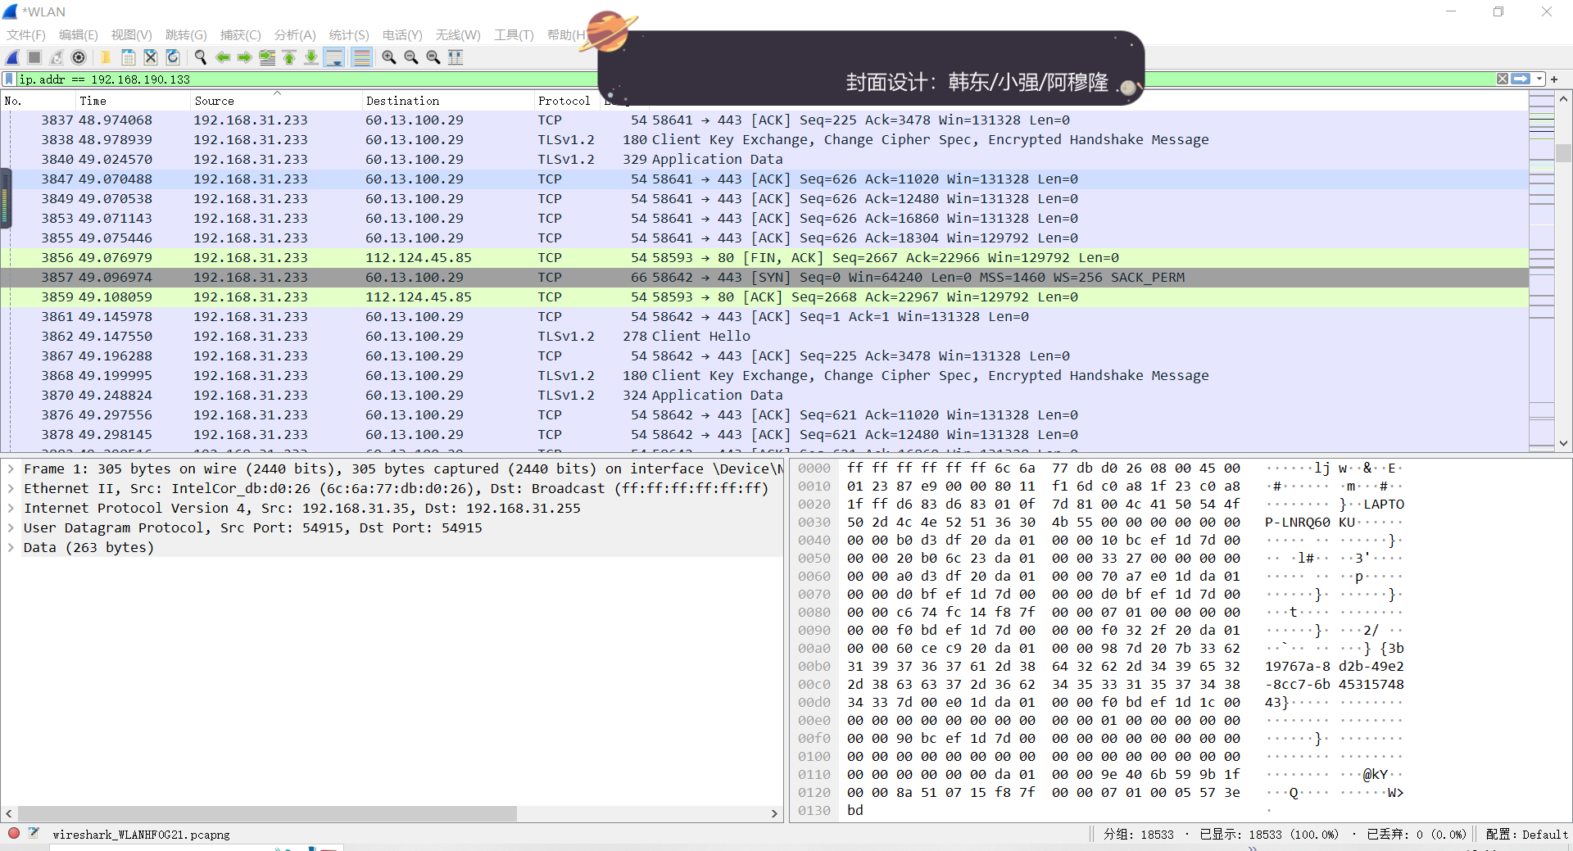Image resolution: width=1573 pixels, height=851 pixels.
Task: Open a capture file via folder icon
Action: pos(106,57)
